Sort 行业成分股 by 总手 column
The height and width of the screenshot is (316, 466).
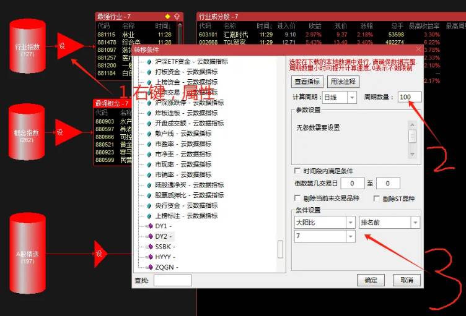click(397, 26)
